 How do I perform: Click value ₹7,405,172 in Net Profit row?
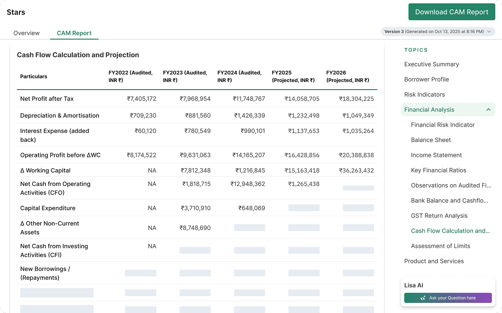pyautogui.click(x=142, y=99)
